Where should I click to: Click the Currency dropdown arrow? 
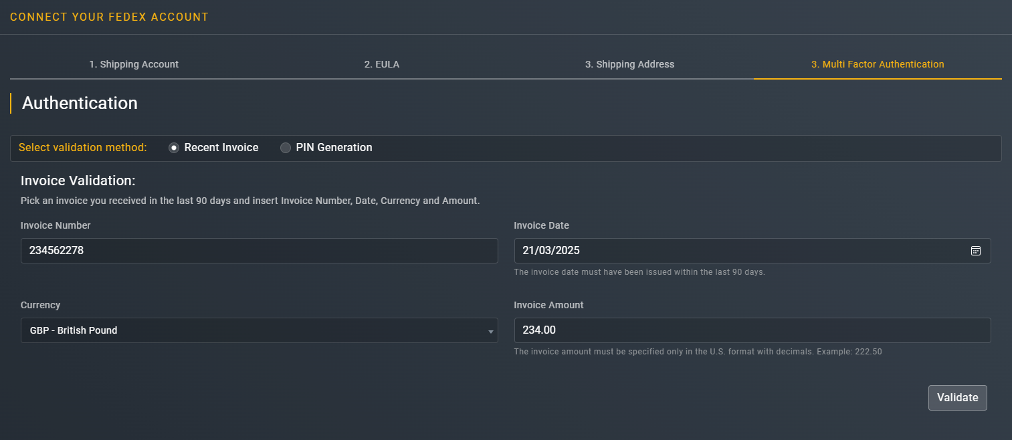[490, 331]
